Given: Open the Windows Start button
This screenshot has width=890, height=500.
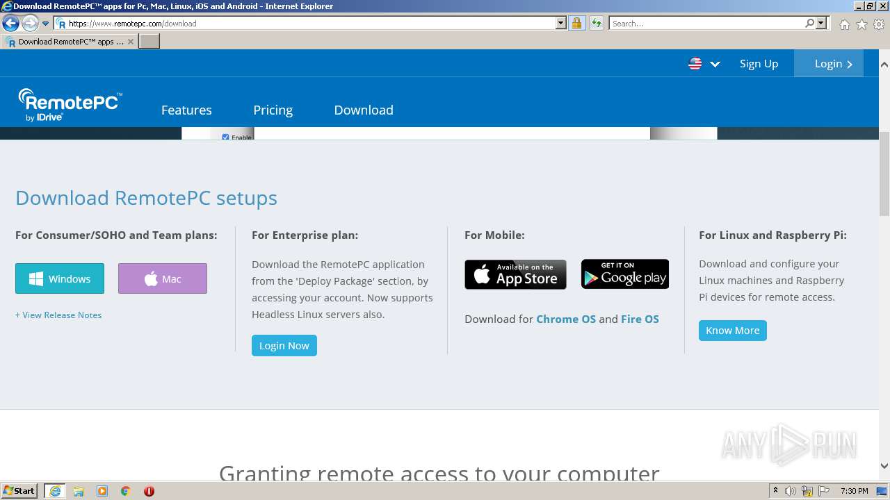Looking at the screenshot, I should pyautogui.click(x=19, y=490).
